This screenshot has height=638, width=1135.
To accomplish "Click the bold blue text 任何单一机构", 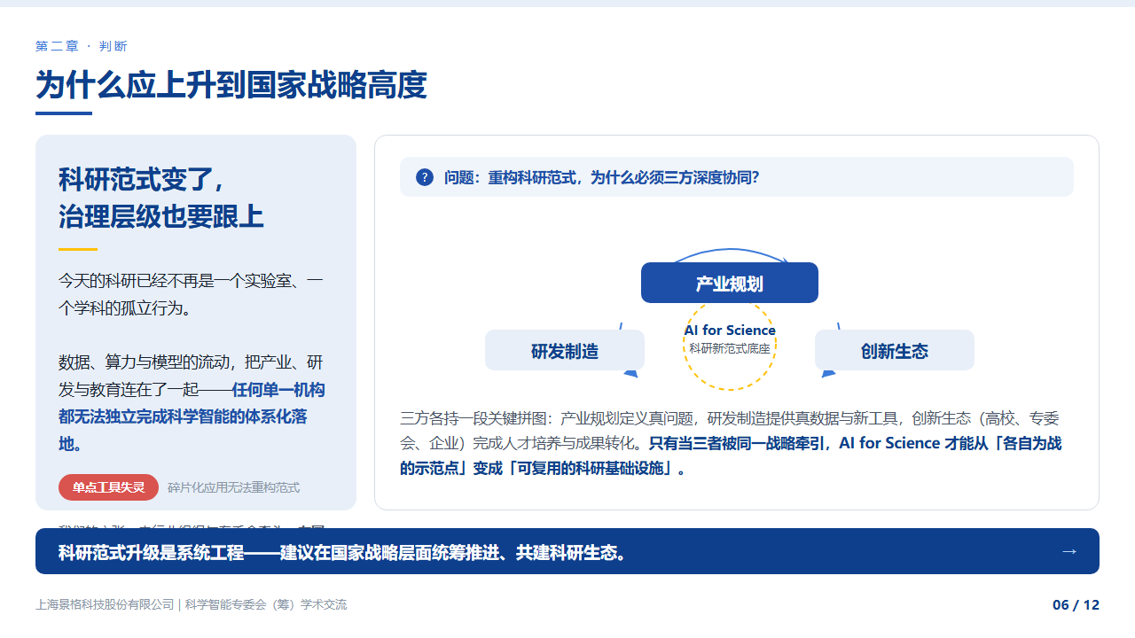I will point(278,388).
